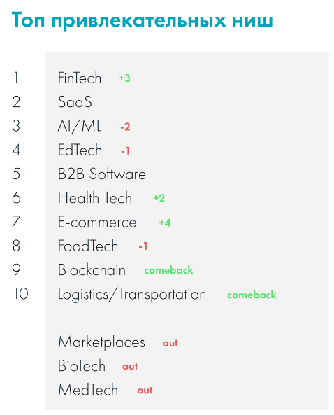Viewport: 334px width, 415px height.
Task: Select the MedTech entry
Action: [88, 390]
